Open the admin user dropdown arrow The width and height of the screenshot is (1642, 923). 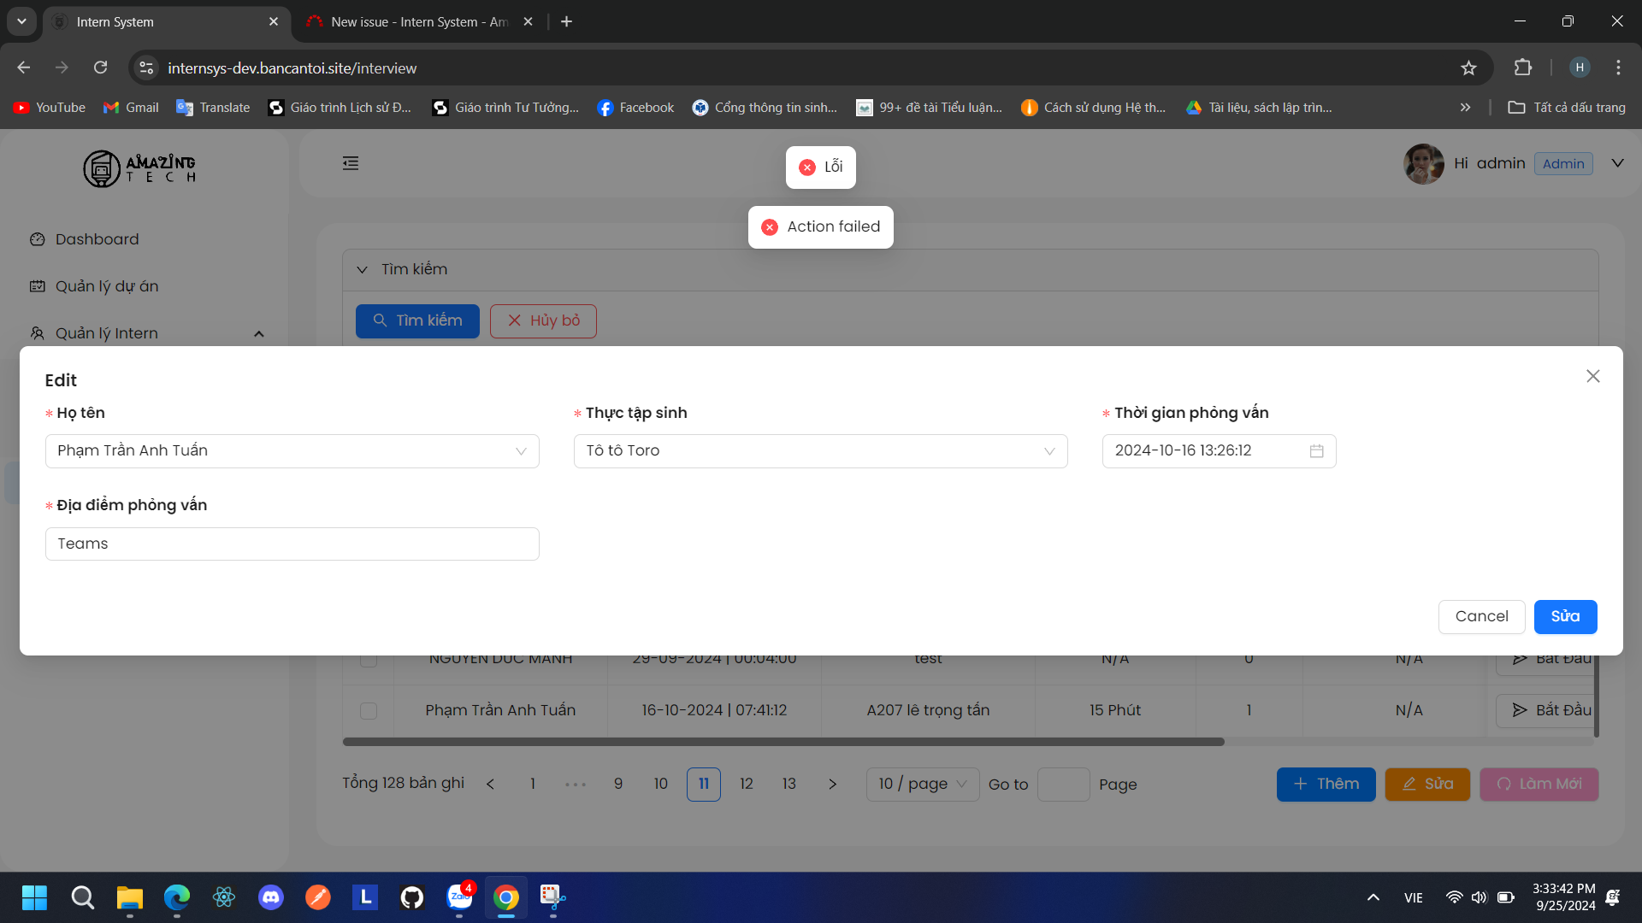tap(1617, 163)
